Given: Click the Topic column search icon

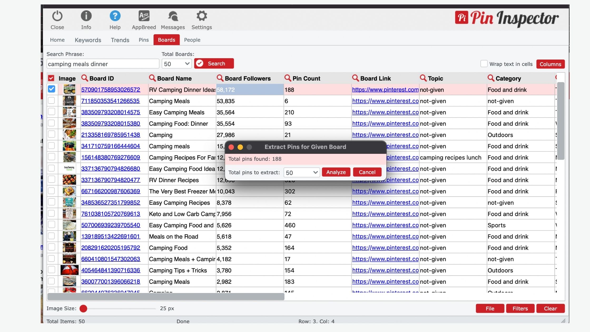Looking at the screenshot, I should pyautogui.click(x=423, y=78).
